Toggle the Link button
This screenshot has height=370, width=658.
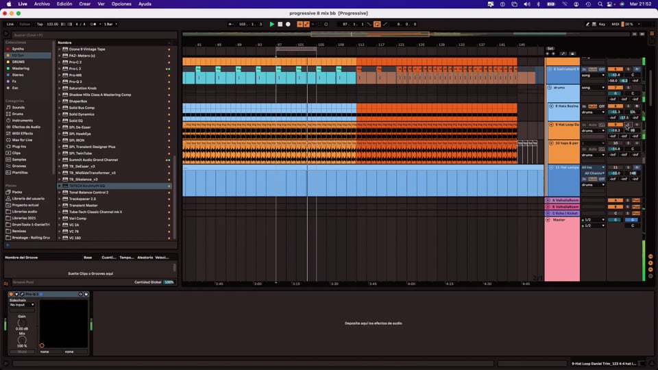pyautogui.click(x=10, y=25)
